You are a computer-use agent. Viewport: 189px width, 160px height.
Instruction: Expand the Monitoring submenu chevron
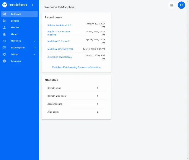point(35,41)
